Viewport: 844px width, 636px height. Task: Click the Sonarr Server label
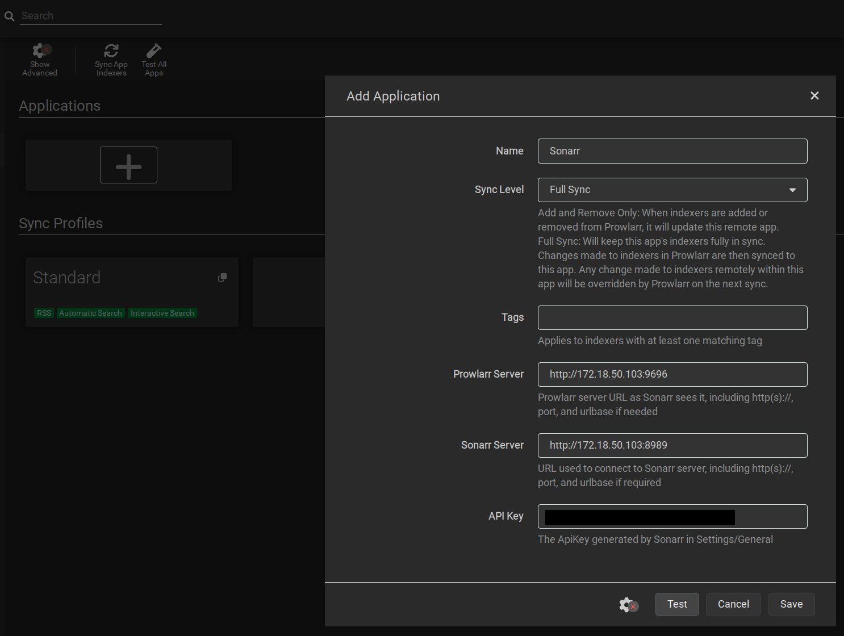492,445
